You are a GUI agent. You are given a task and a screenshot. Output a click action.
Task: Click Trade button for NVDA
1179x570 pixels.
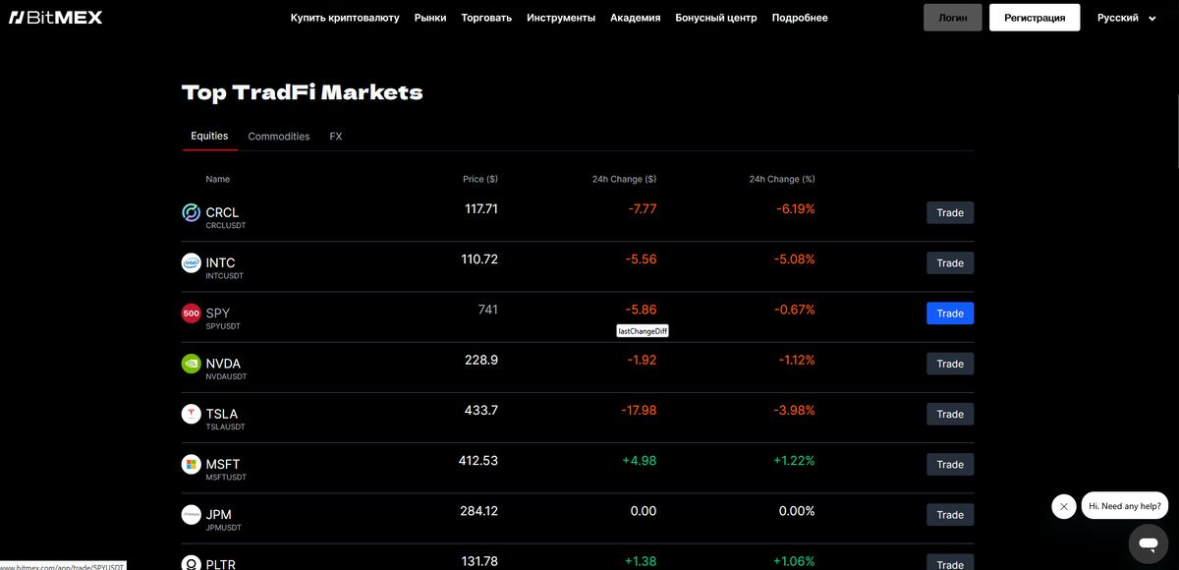pyautogui.click(x=950, y=364)
